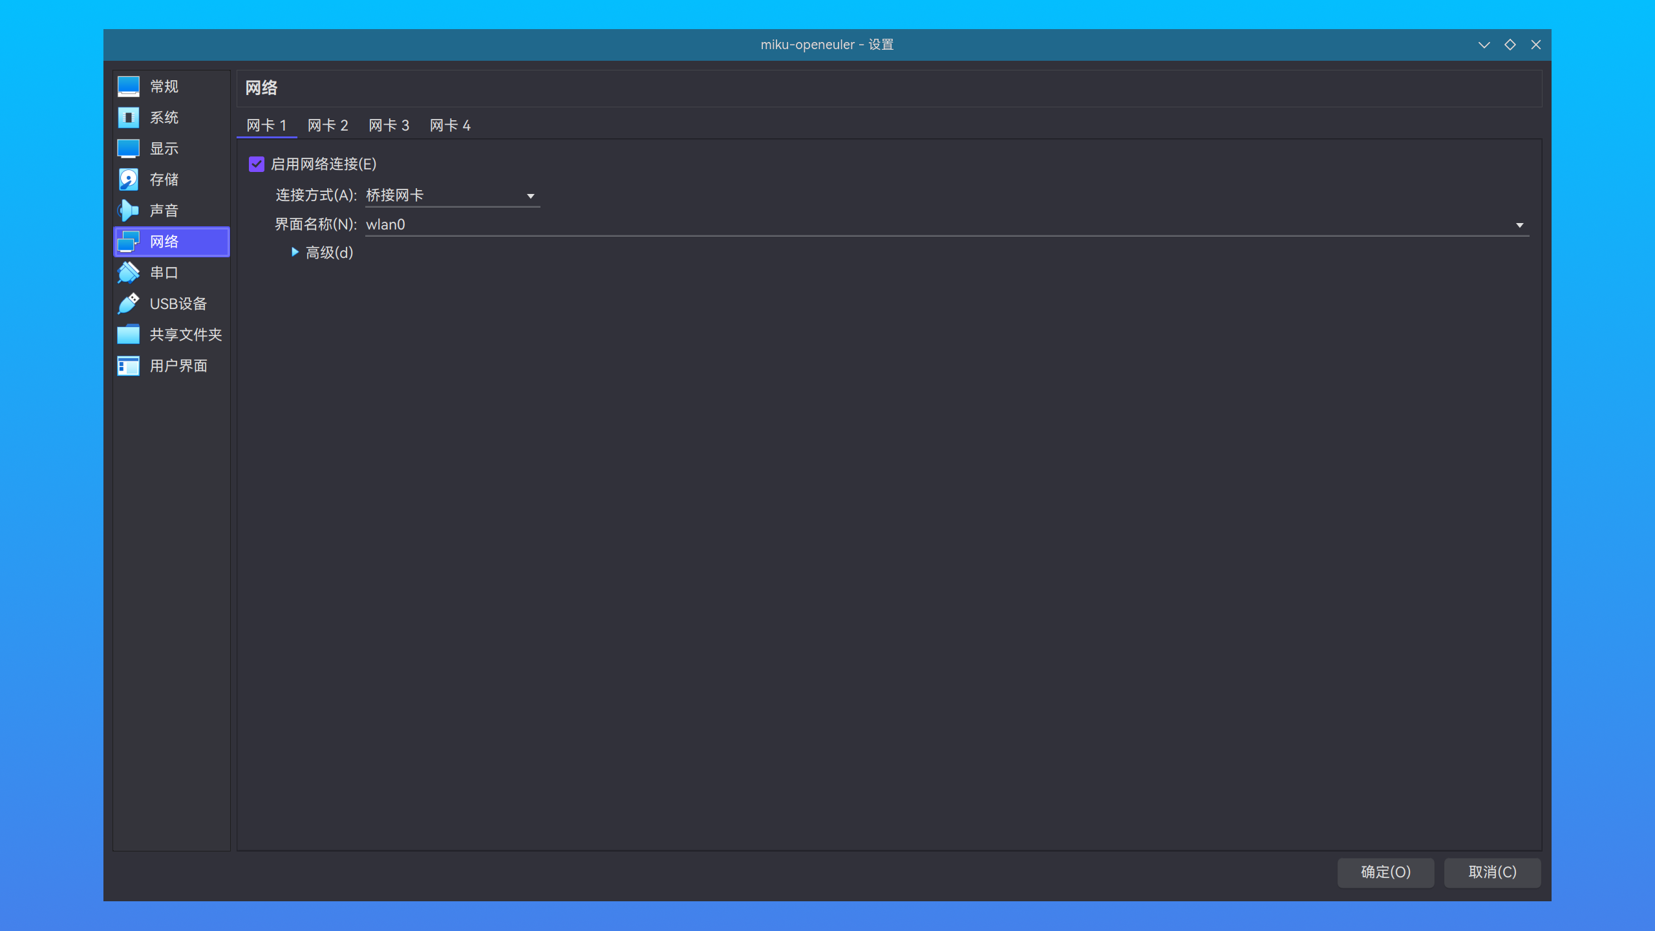Uncheck 启用网络连接 checkbox

tap(257, 164)
